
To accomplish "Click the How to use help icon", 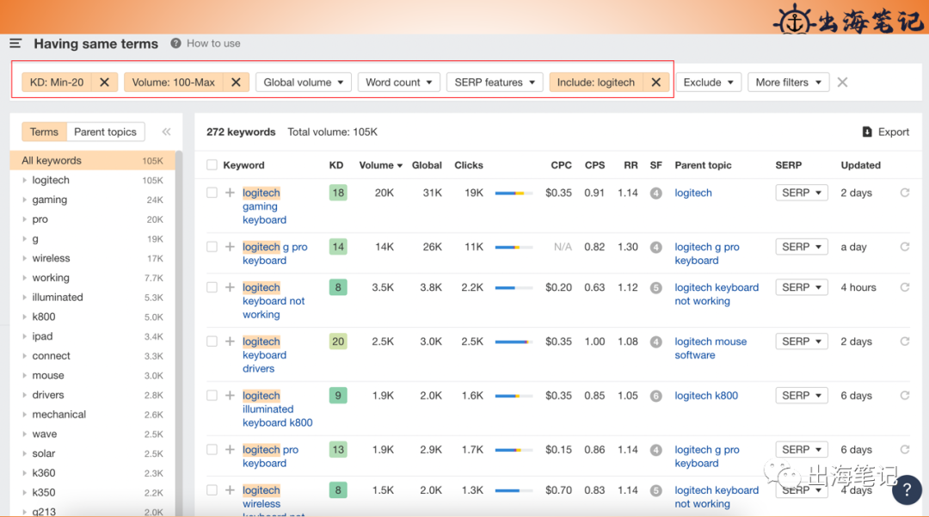I will 176,43.
